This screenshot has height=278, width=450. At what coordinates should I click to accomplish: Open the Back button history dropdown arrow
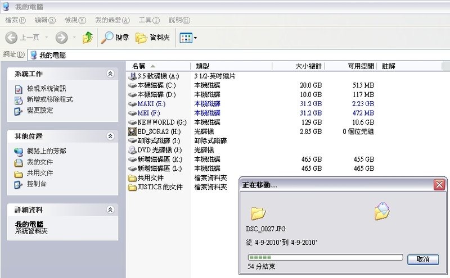pos(46,38)
